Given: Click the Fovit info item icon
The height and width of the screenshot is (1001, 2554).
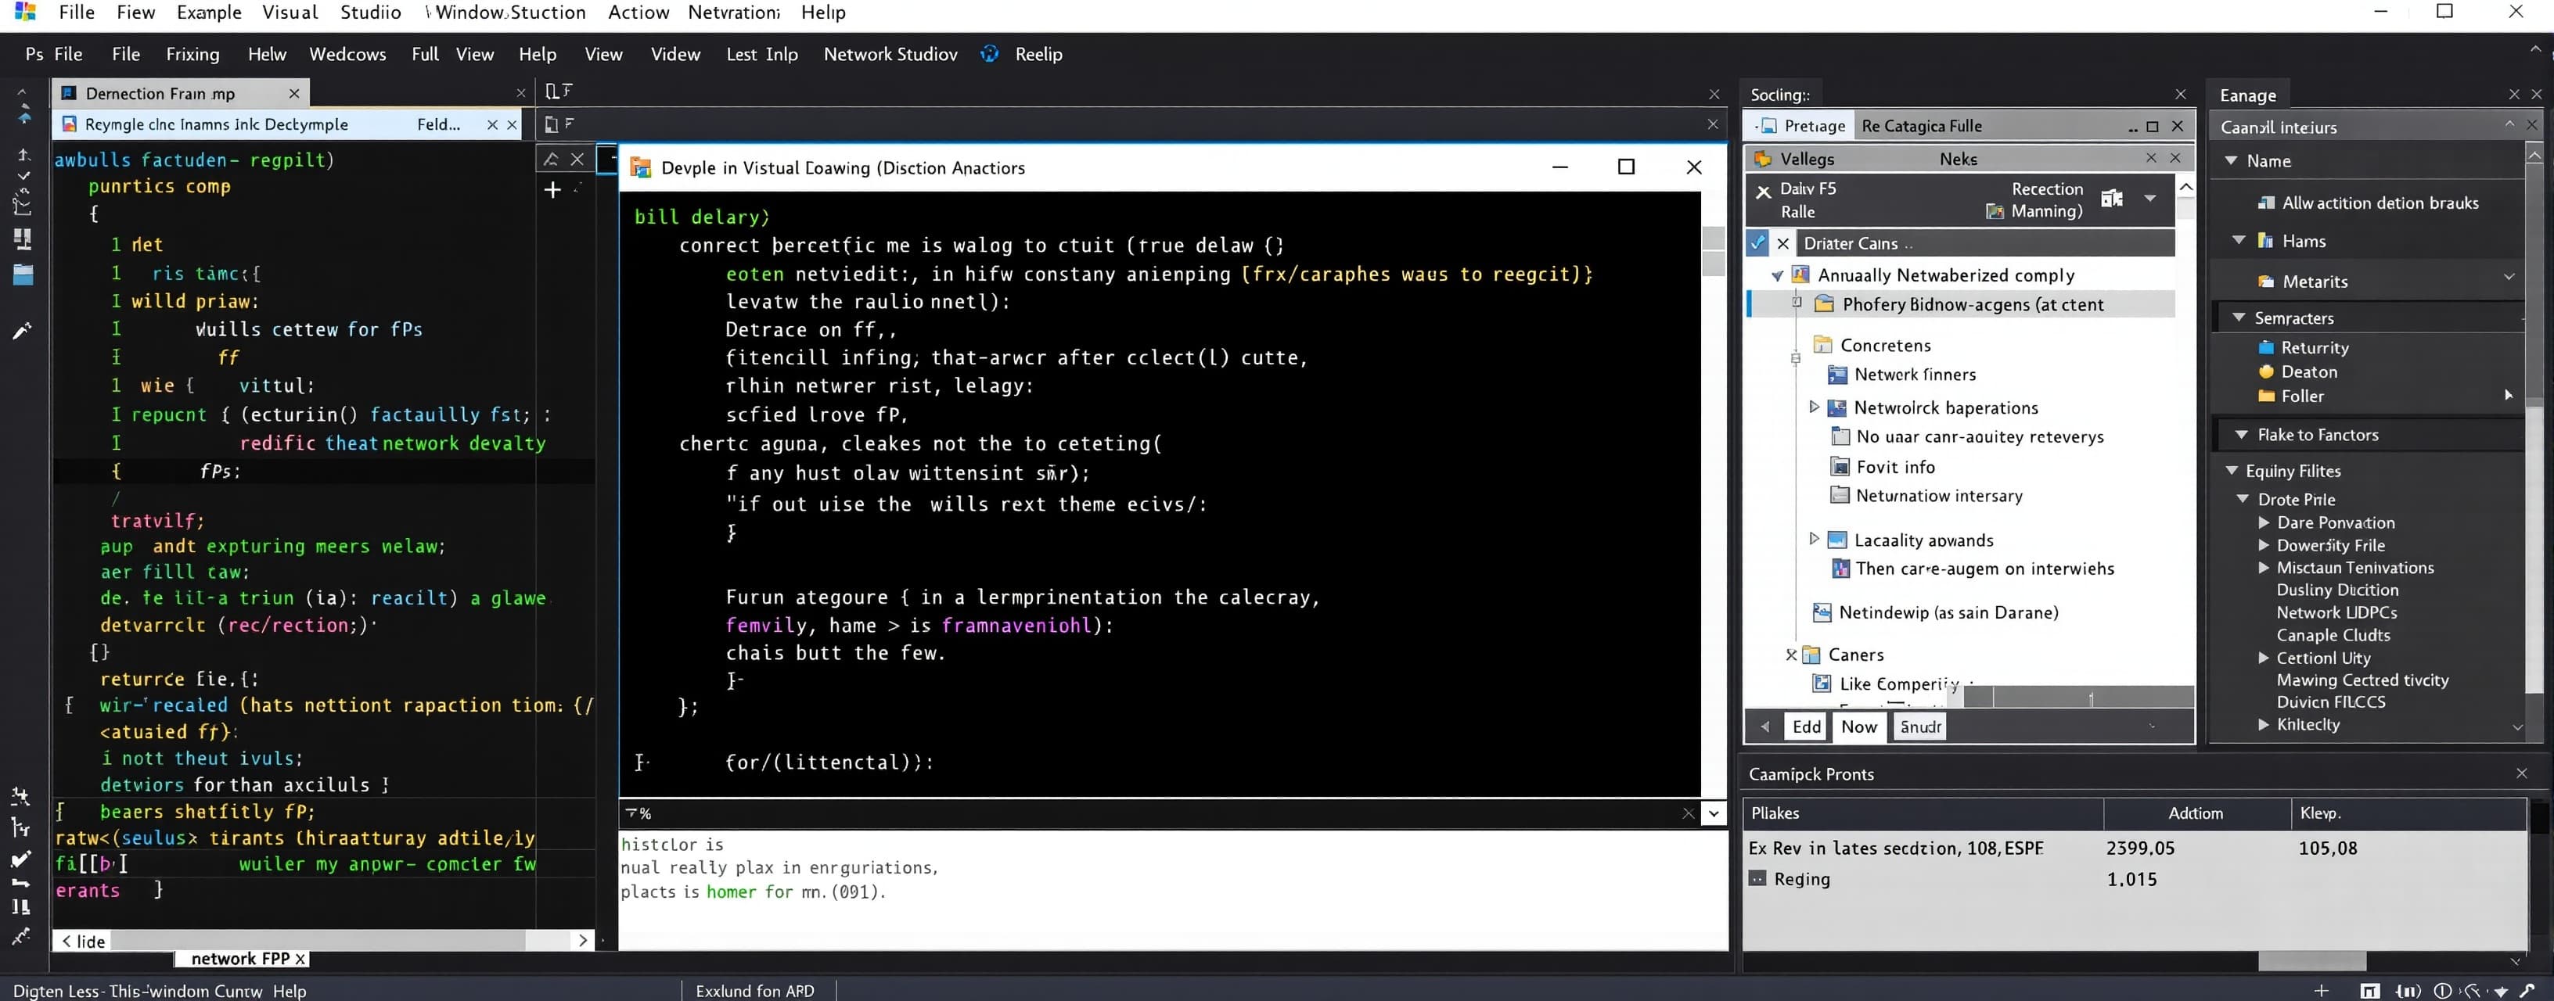Looking at the screenshot, I should pyautogui.click(x=1840, y=467).
